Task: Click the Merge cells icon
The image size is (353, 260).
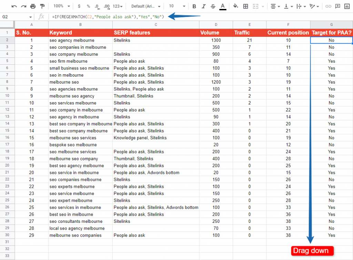Action: (255, 6)
